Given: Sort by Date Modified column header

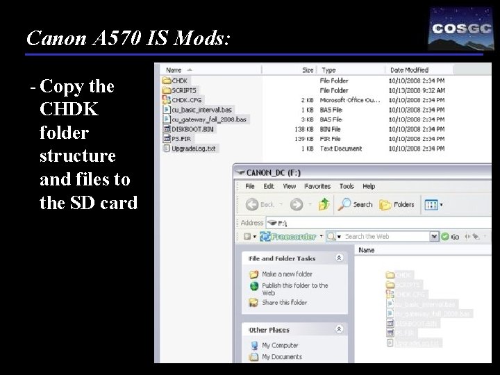Looking at the screenshot, I should [x=419, y=70].
